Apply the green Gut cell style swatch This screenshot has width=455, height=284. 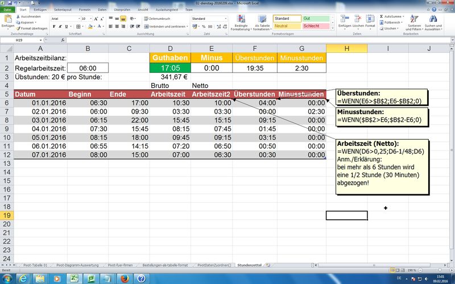pyautogui.click(x=315, y=18)
